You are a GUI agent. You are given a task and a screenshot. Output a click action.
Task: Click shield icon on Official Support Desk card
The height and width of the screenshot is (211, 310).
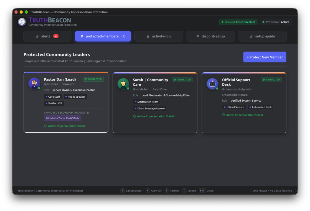[x=223, y=115]
